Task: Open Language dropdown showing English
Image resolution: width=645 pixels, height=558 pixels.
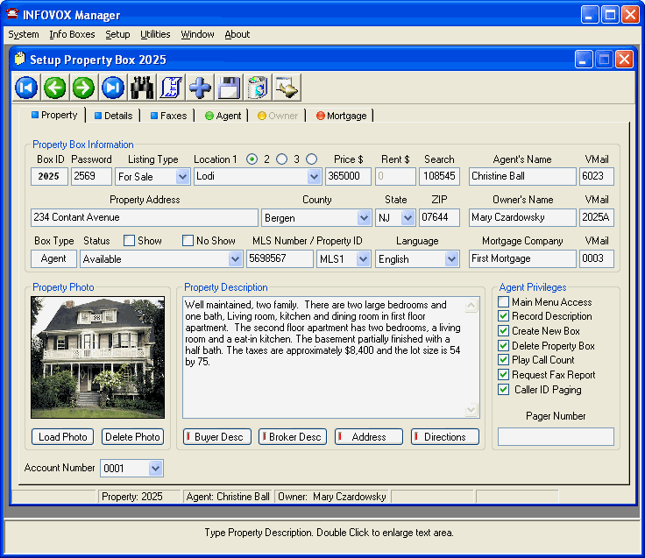Action: pos(451,259)
